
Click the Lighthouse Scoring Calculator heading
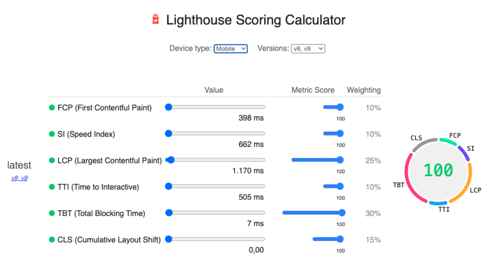(x=255, y=20)
